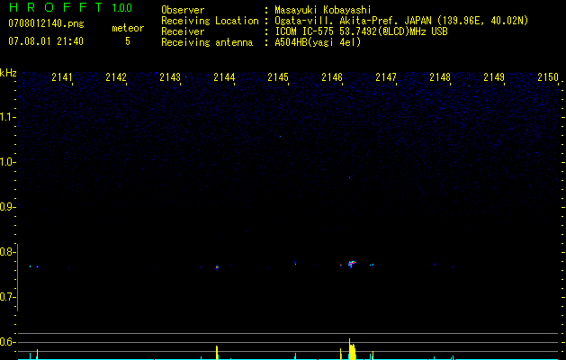Click the 0.6 kHz frequency label
This screenshot has width=566, height=360.
click(7, 342)
